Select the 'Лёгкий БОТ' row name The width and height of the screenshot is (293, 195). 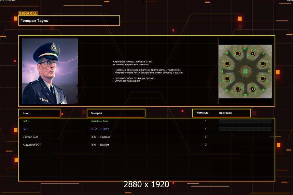click(31, 137)
